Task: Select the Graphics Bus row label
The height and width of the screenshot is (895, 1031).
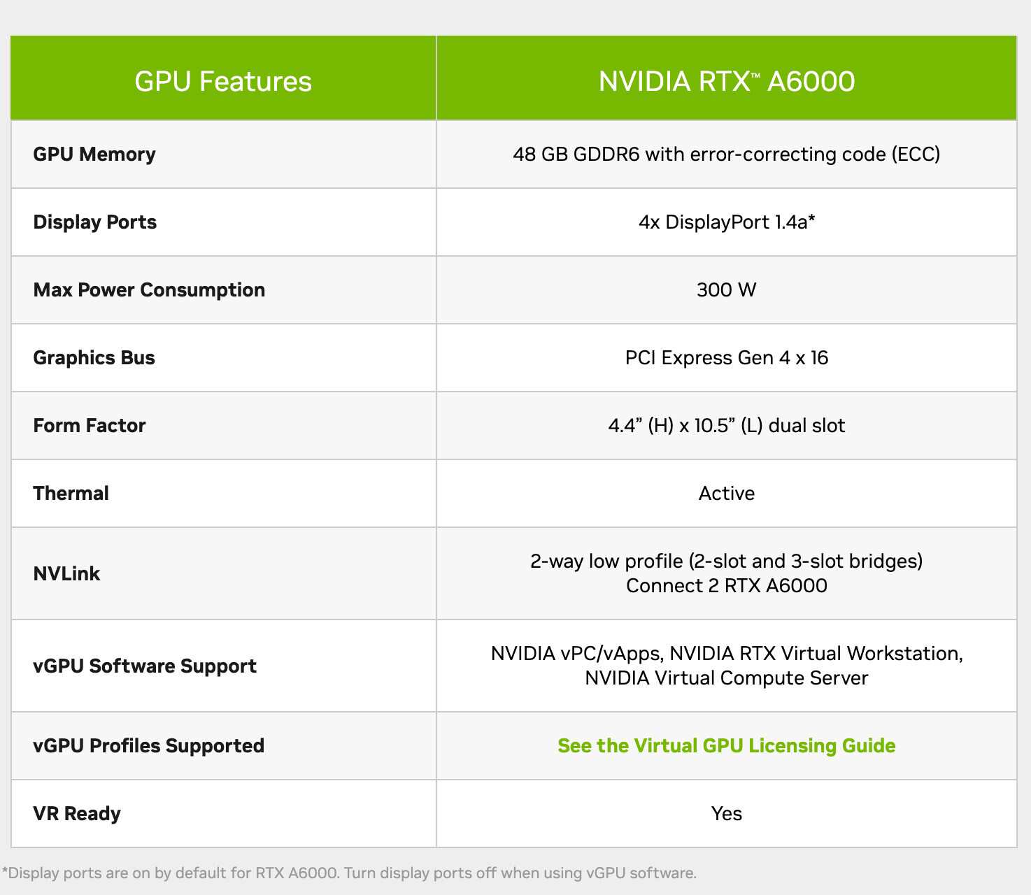Action: [94, 357]
